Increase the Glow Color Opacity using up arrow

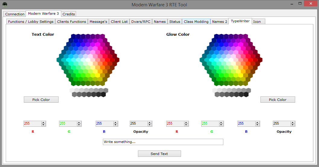coord(293,123)
